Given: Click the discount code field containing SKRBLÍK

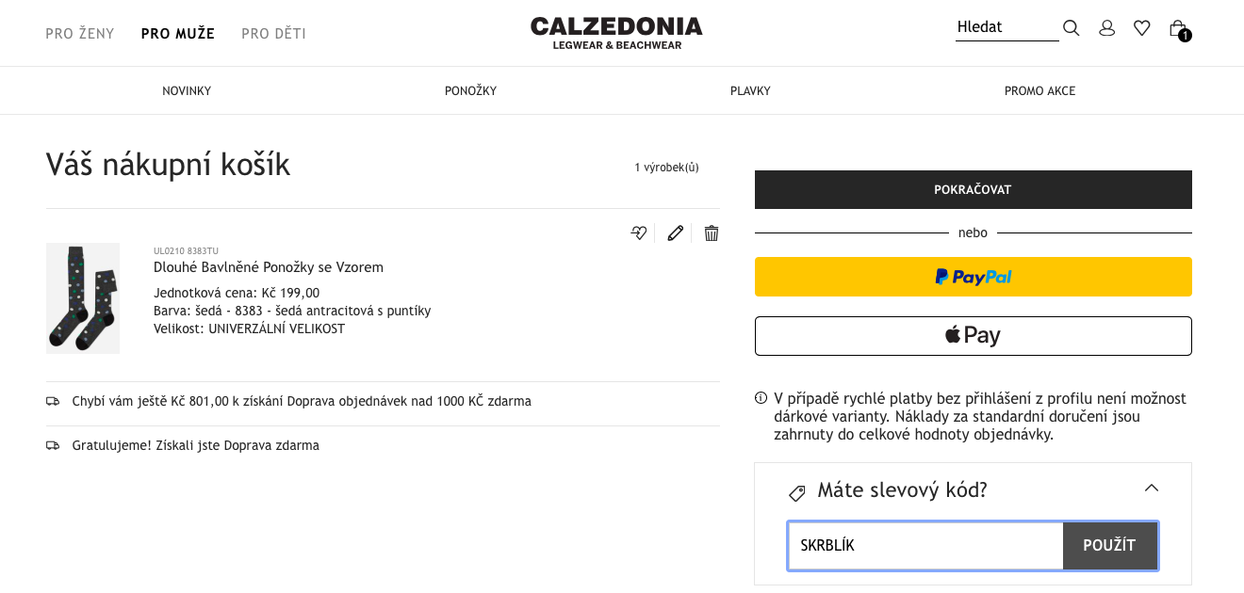Looking at the screenshot, I should point(925,546).
